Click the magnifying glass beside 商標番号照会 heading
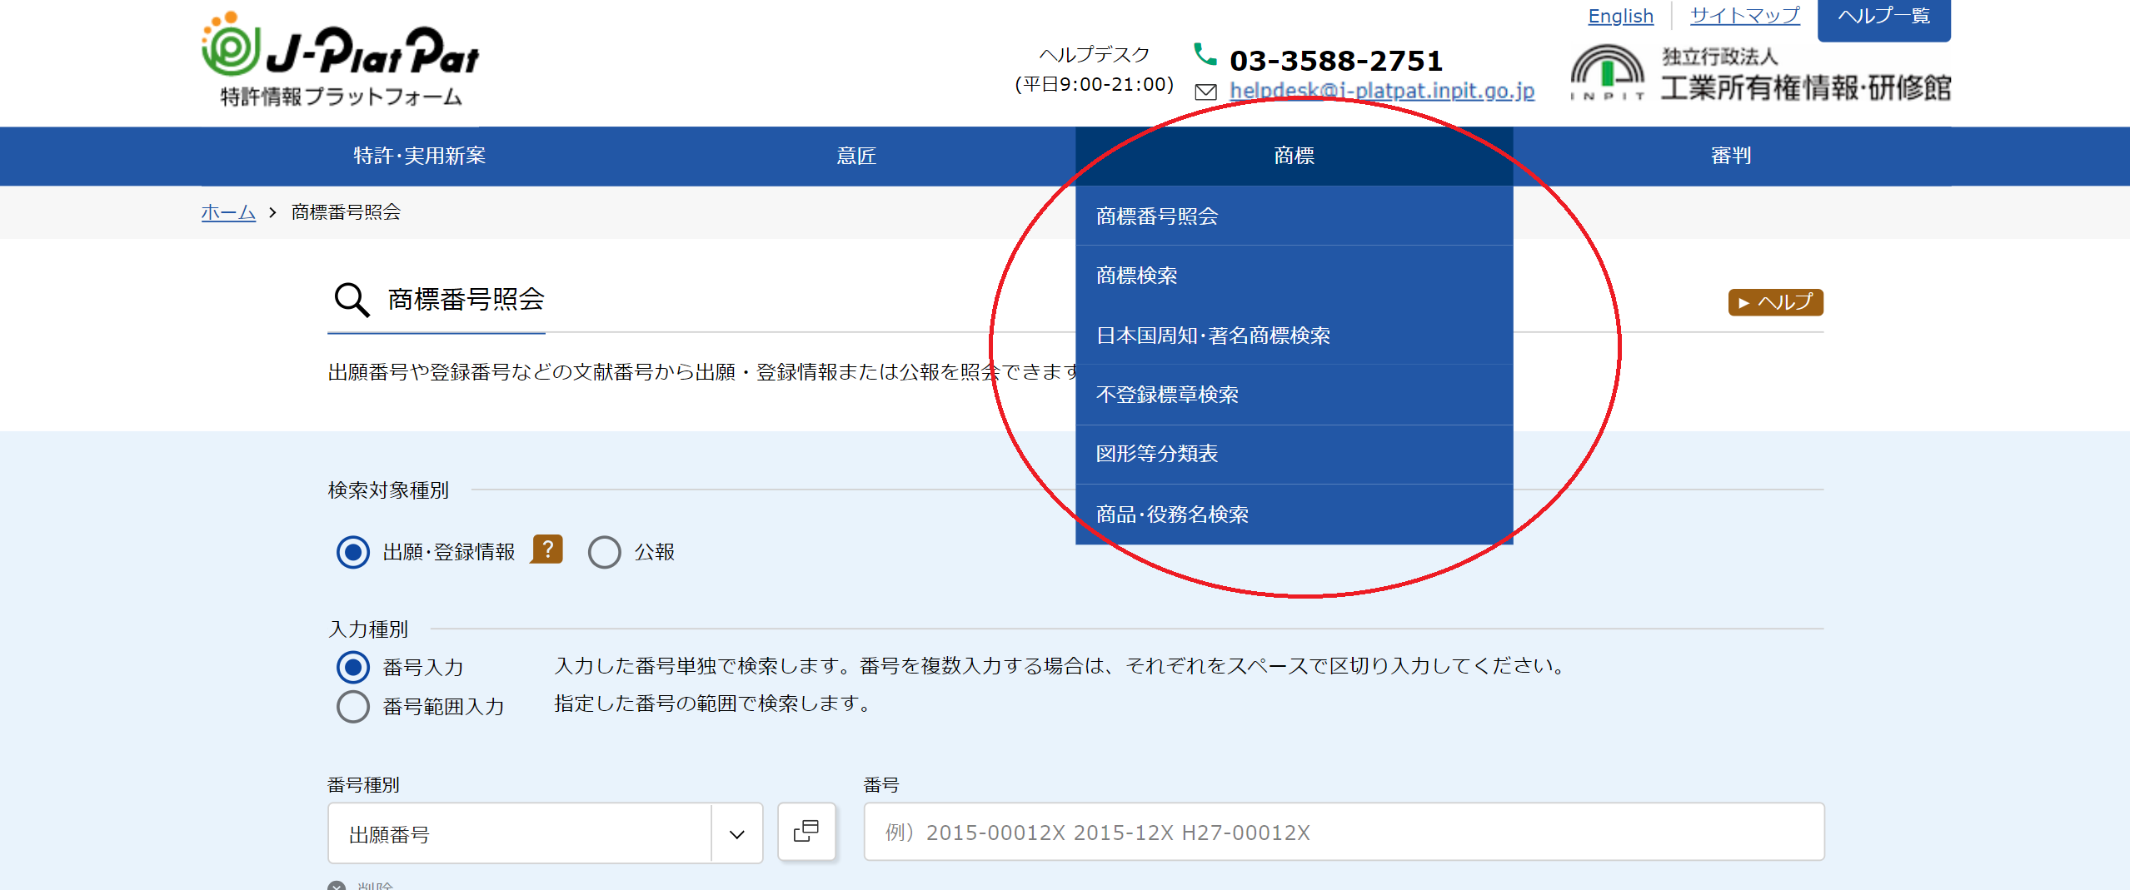 352,300
